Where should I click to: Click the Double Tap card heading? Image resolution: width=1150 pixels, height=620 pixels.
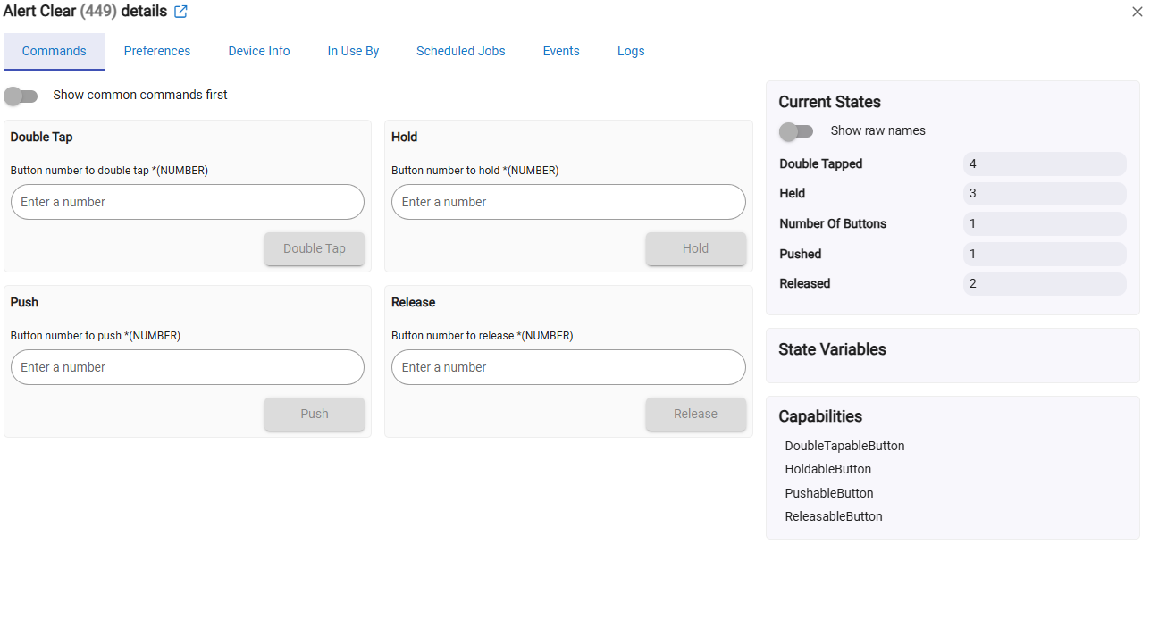point(42,137)
